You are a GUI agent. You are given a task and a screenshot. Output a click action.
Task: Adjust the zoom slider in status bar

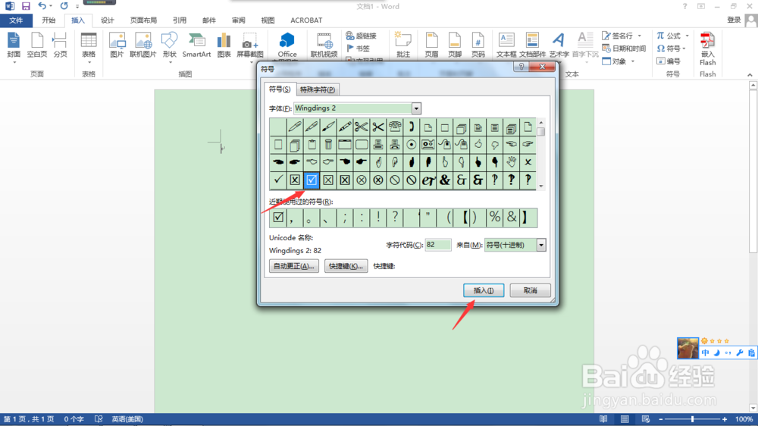692,419
